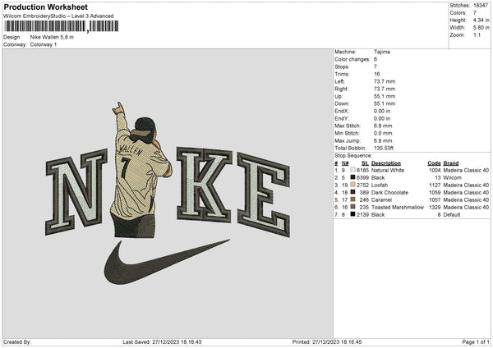493x348 pixels.
Task: Click 'Black' description in stop row 7
Action: (378, 215)
